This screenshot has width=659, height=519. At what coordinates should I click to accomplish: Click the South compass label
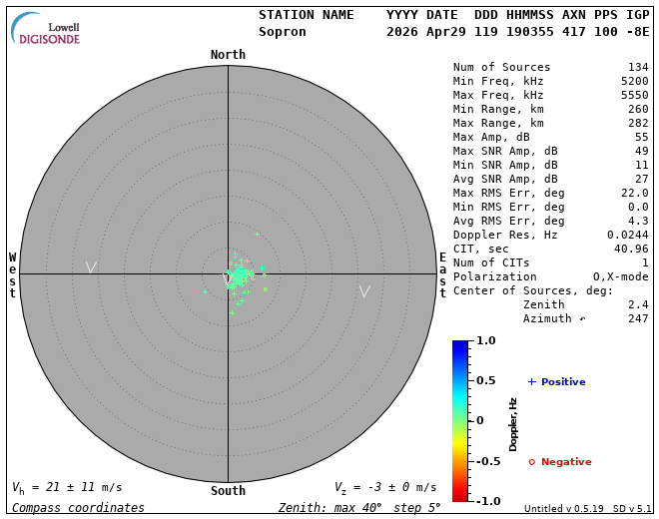point(228,491)
